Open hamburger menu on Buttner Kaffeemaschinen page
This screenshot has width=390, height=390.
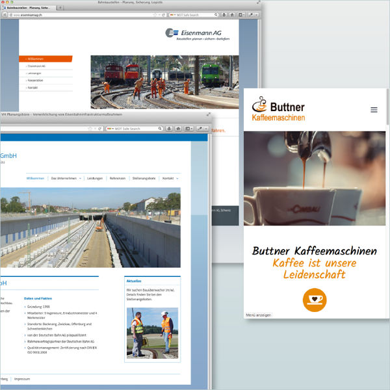[x=374, y=110]
